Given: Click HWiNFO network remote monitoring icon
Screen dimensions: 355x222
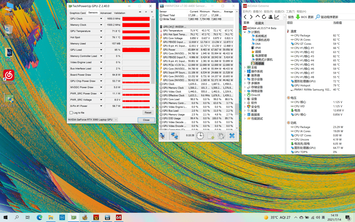Looking at the screenshot, I should [x=174, y=136].
